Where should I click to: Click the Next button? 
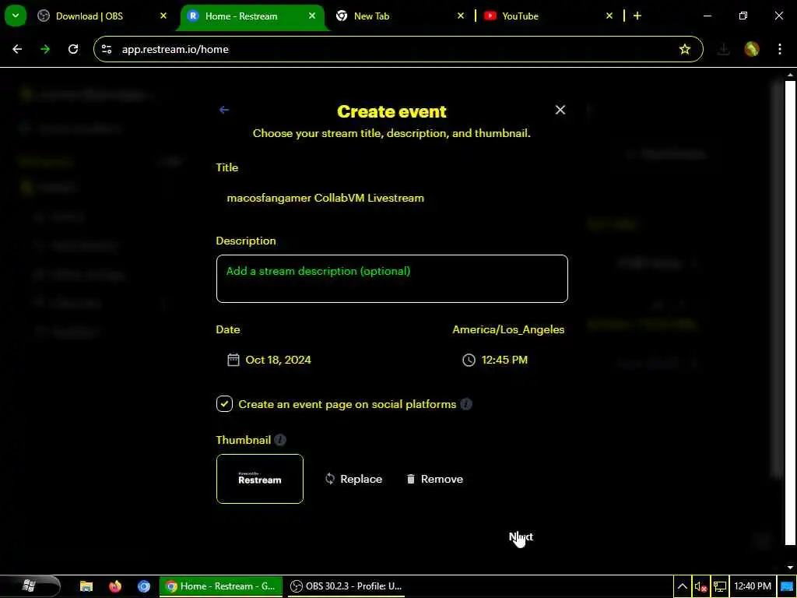(521, 536)
